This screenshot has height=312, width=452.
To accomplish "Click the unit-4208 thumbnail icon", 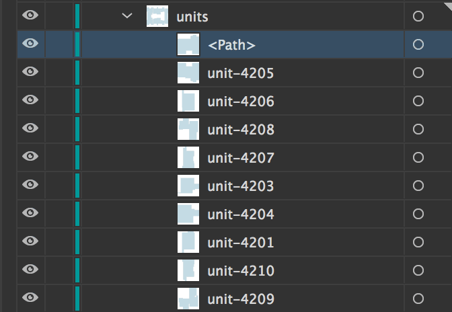I will (188, 129).
